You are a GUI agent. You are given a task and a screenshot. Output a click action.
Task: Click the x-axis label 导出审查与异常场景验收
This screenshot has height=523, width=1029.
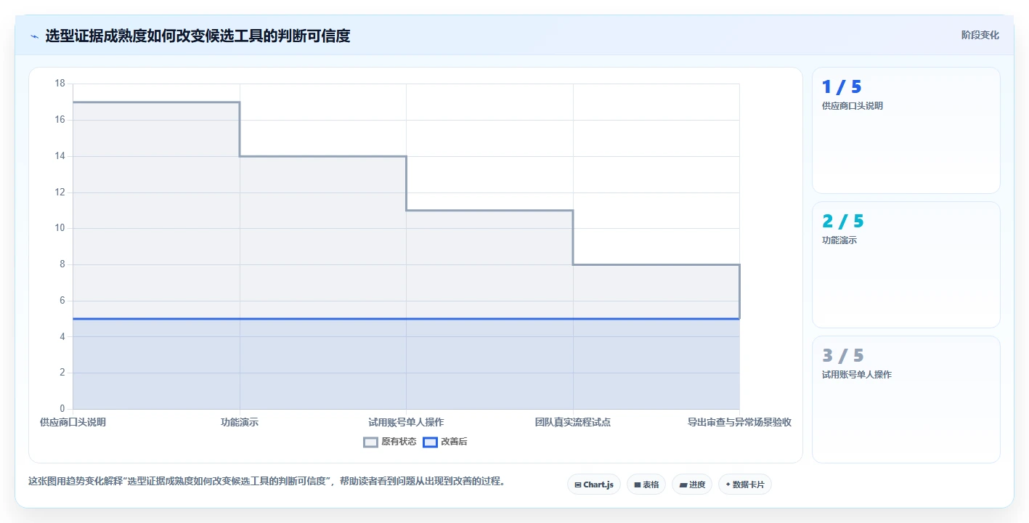739,422
